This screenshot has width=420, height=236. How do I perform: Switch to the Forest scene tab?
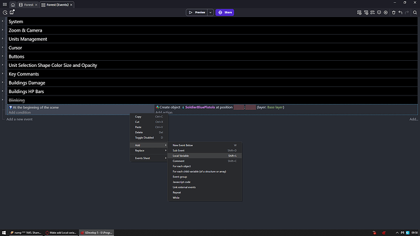click(x=28, y=5)
